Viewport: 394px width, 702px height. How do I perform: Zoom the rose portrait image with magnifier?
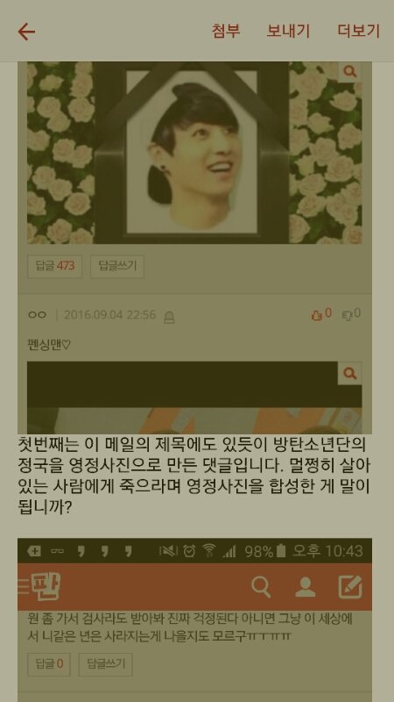coord(349,72)
